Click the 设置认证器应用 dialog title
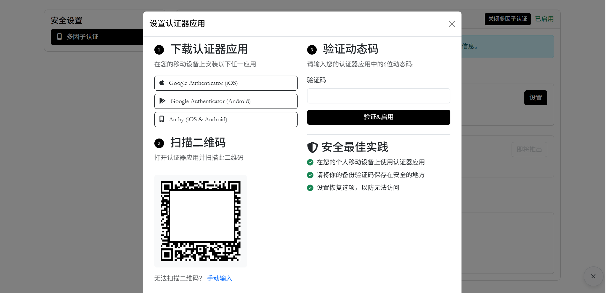Viewport: 606px width, 293px height. tap(177, 24)
